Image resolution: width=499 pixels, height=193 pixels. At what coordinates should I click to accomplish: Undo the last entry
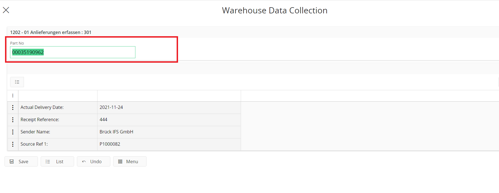94,162
